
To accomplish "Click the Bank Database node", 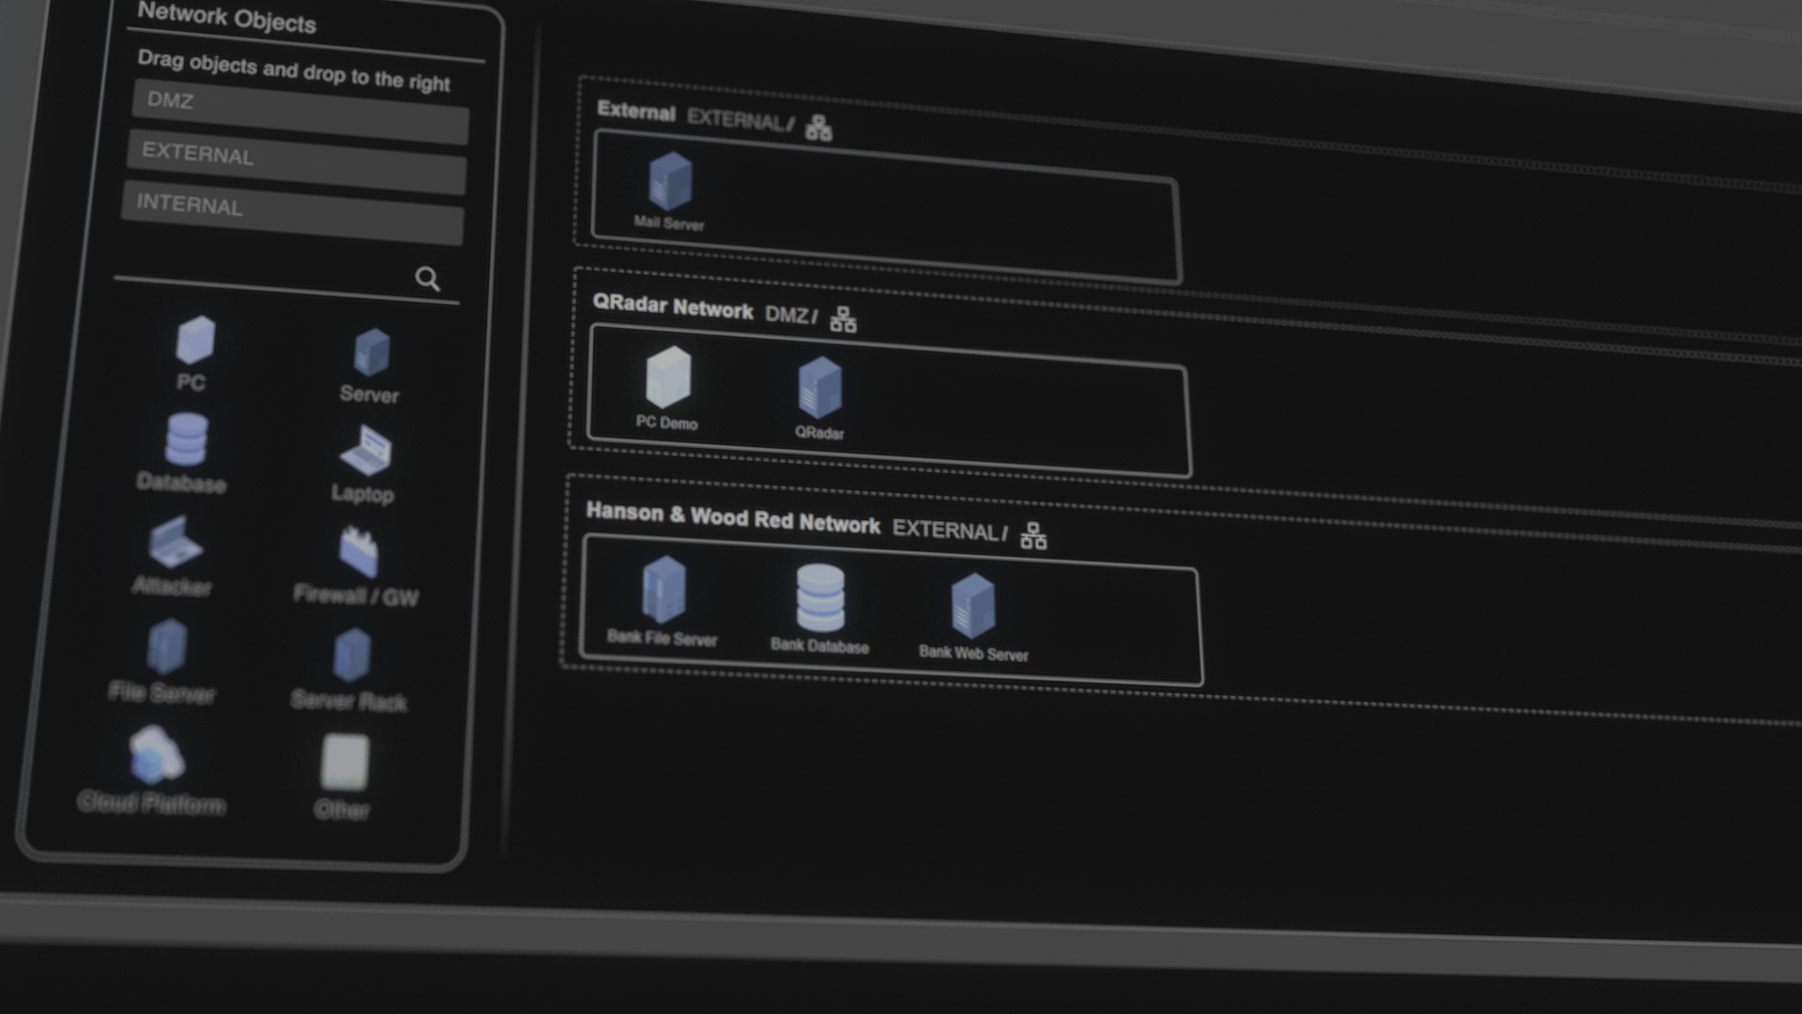I will 820,598.
